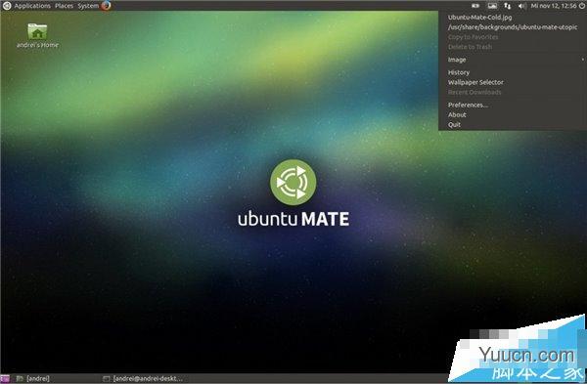Click the Ubuntu MATE logo beside Applications
The height and width of the screenshot is (384, 587).
[7, 5]
